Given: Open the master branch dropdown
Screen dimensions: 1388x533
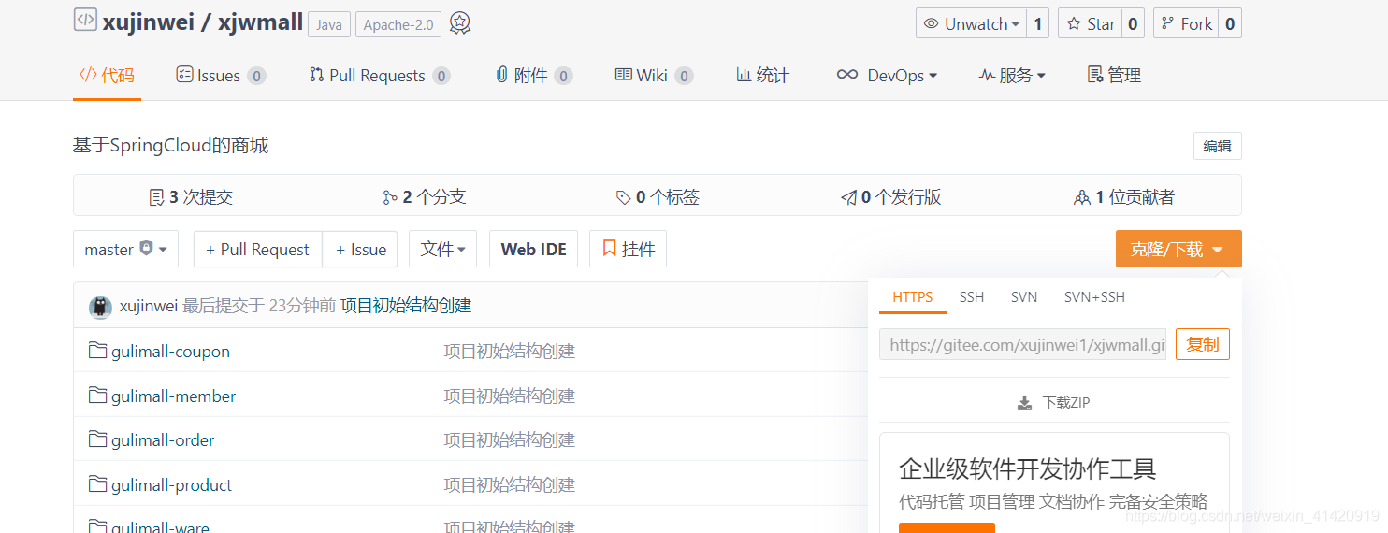Looking at the screenshot, I should click(125, 250).
